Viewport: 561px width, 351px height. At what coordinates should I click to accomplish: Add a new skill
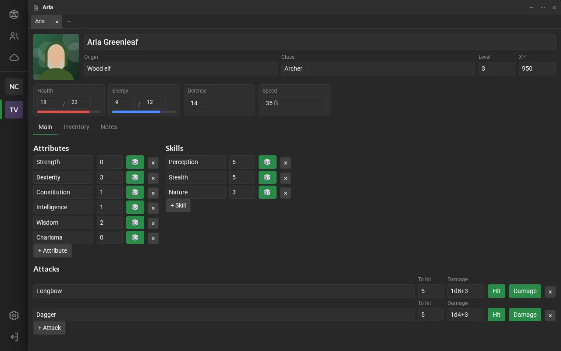178,206
